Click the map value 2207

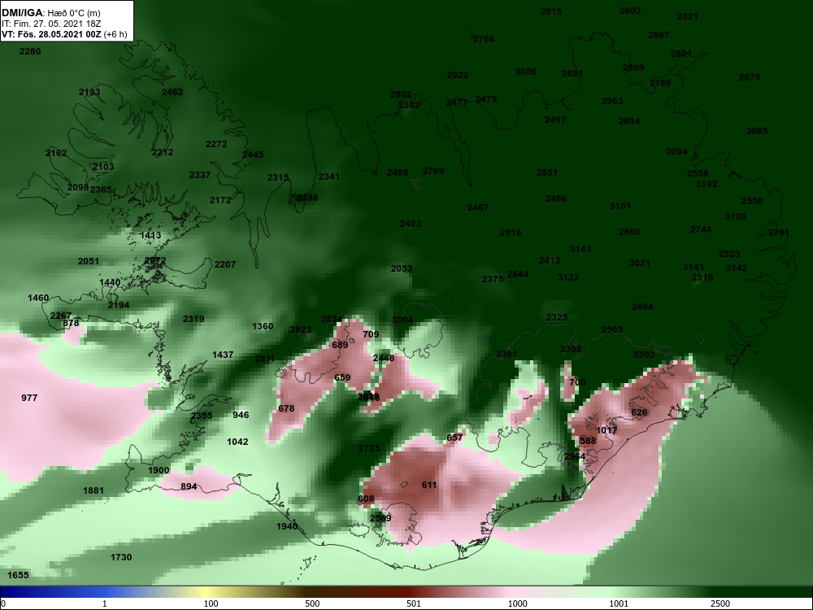point(225,264)
